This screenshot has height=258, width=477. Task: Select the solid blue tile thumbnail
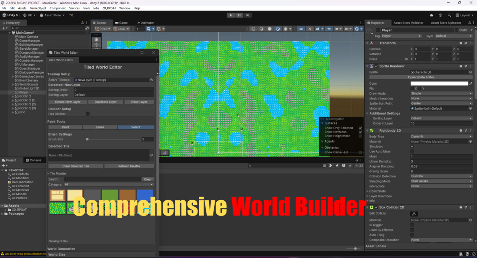click(145, 195)
